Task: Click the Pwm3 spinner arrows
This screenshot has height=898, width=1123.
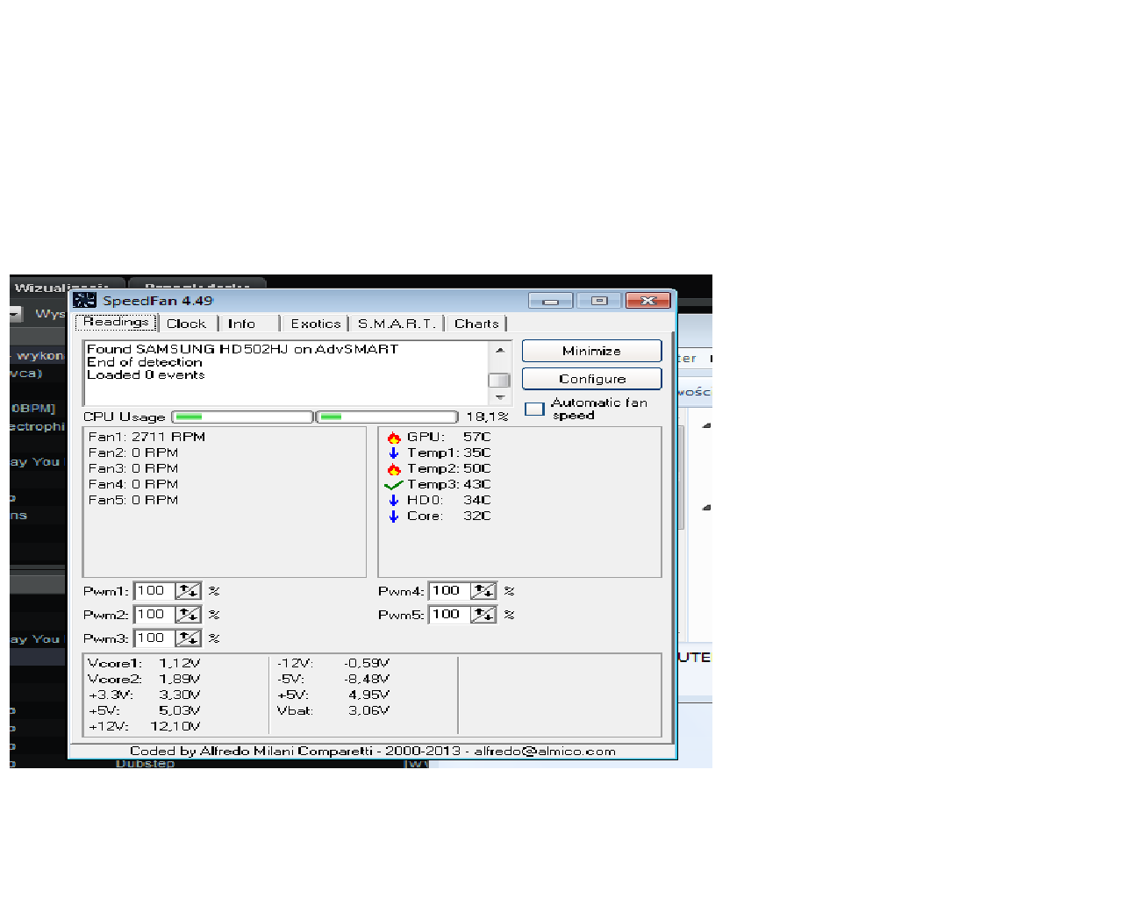Action: point(189,638)
